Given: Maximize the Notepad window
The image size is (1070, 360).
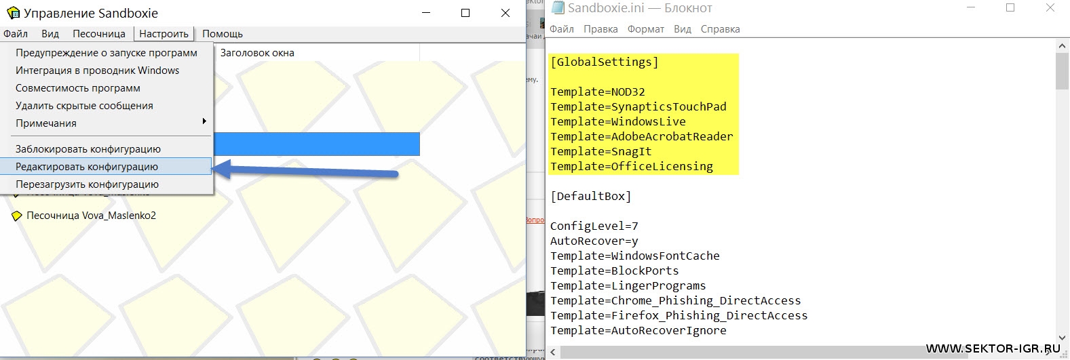Looking at the screenshot, I should 1010,7.
